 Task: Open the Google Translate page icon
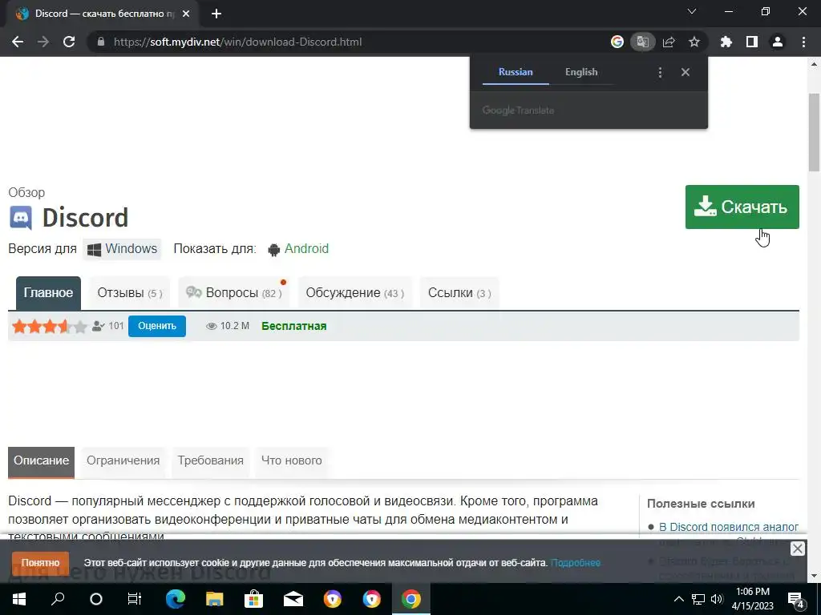tap(642, 42)
